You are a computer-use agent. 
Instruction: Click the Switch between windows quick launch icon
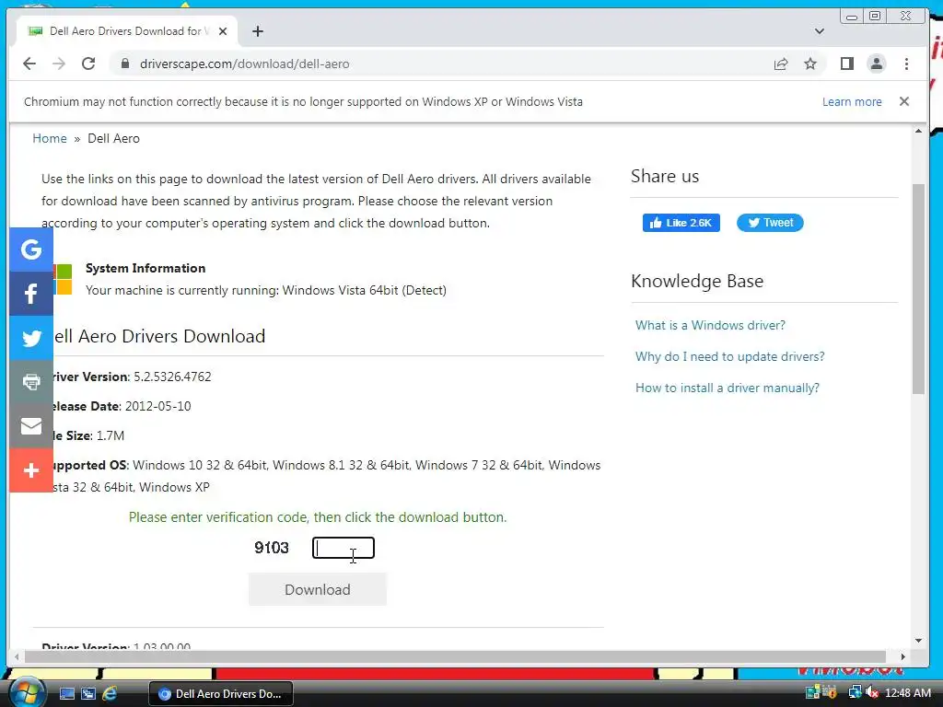[88, 694]
